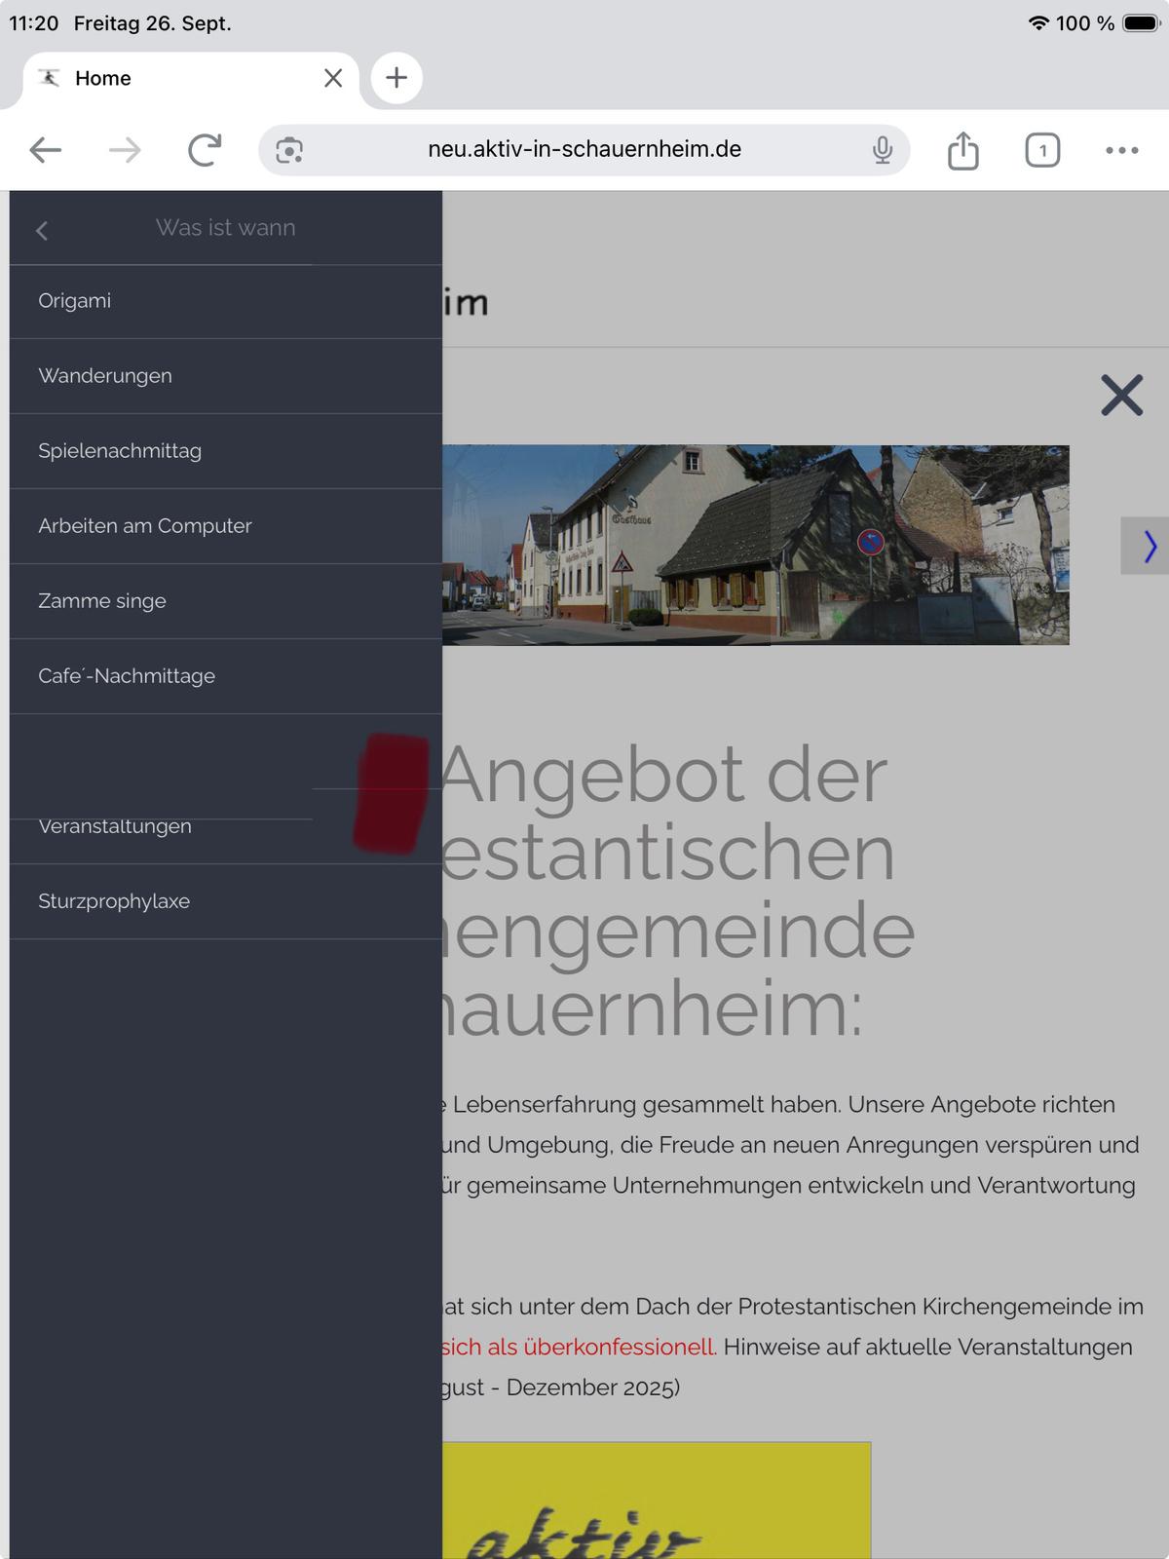Image resolution: width=1169 pixels, height=1559 pixels.
Task: Open the share sheet icon
Action: pyautogui.click(x=962, y=150)
